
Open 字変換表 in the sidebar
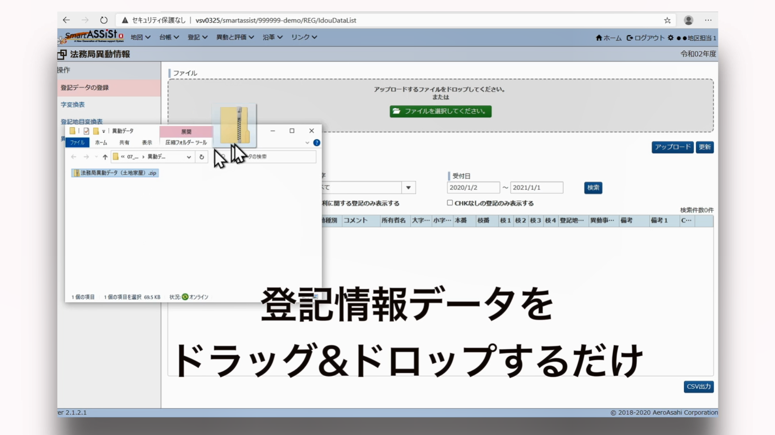73,105
